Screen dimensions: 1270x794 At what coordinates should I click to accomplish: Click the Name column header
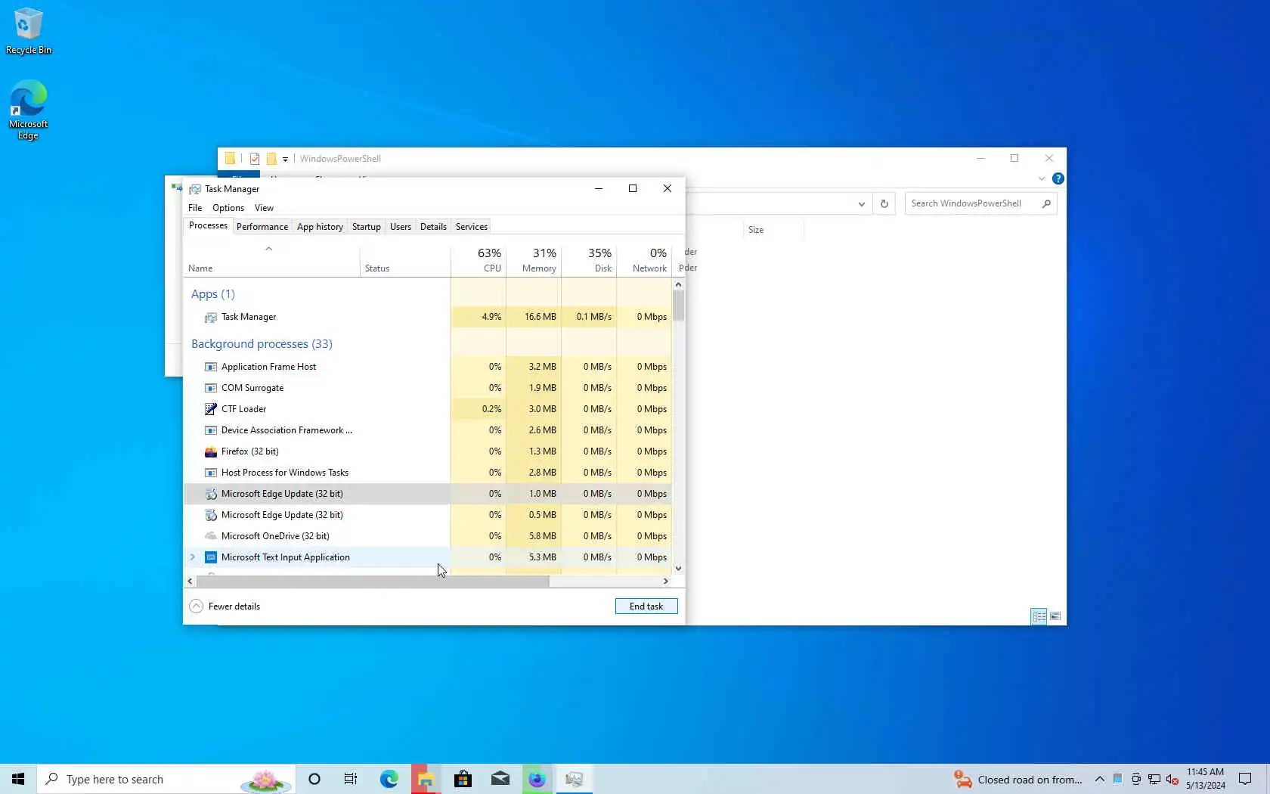tap(272, 260)
